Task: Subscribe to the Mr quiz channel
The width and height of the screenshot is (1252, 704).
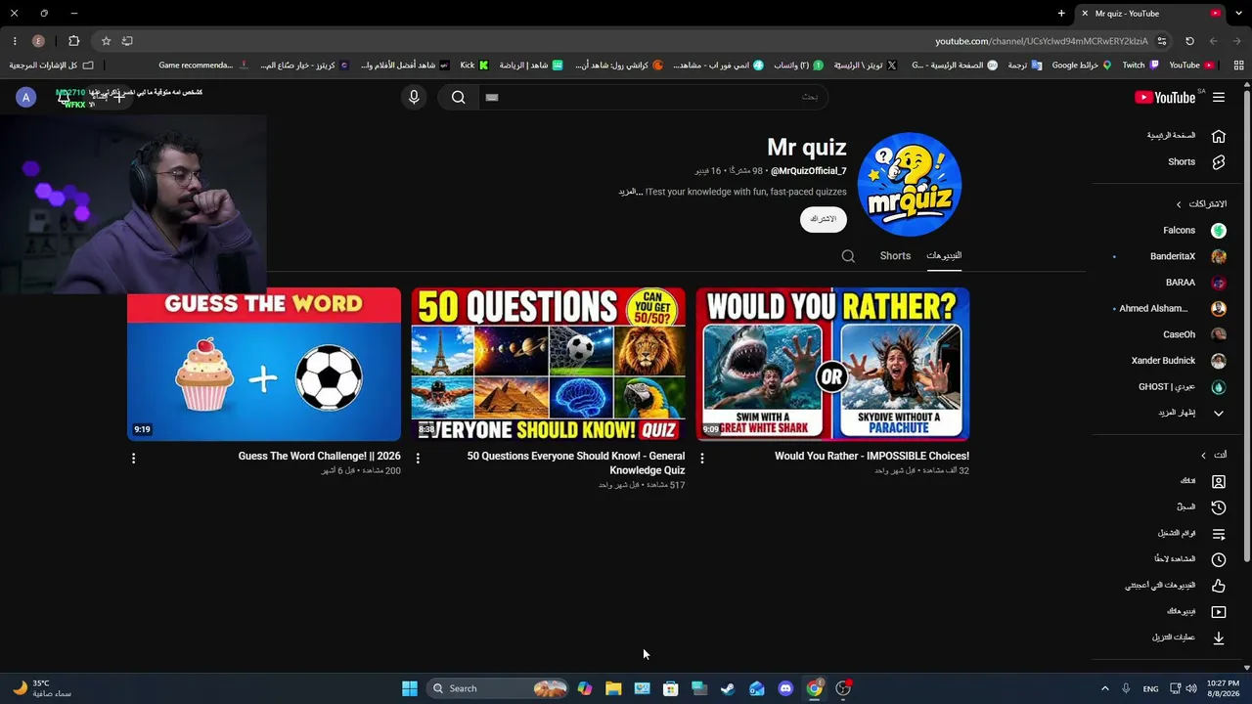Action: (824, 219)
